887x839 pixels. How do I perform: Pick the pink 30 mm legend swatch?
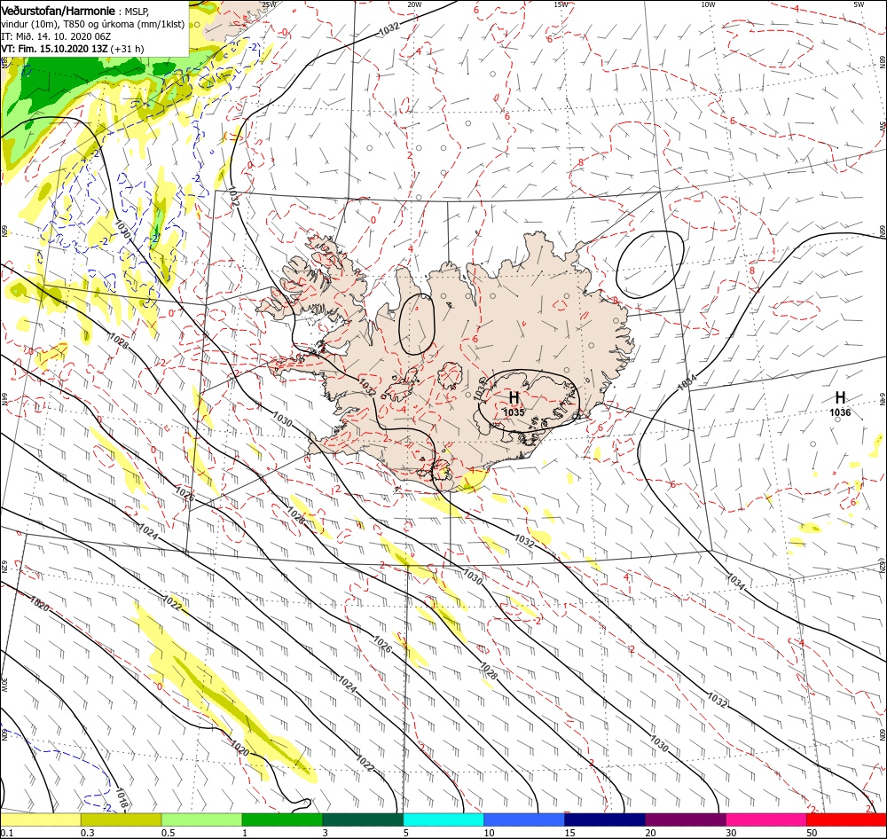(x=766, y=819)
